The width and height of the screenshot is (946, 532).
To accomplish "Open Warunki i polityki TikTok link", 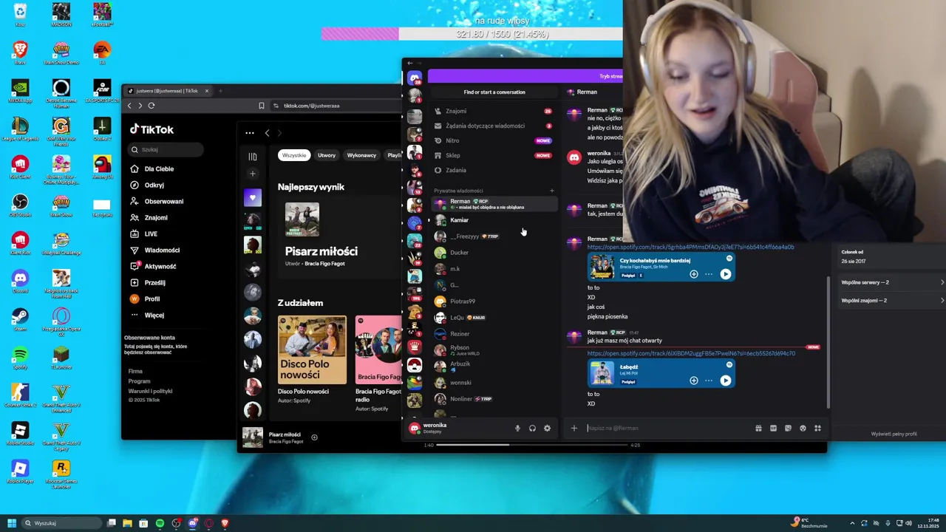I will (150, 391).
